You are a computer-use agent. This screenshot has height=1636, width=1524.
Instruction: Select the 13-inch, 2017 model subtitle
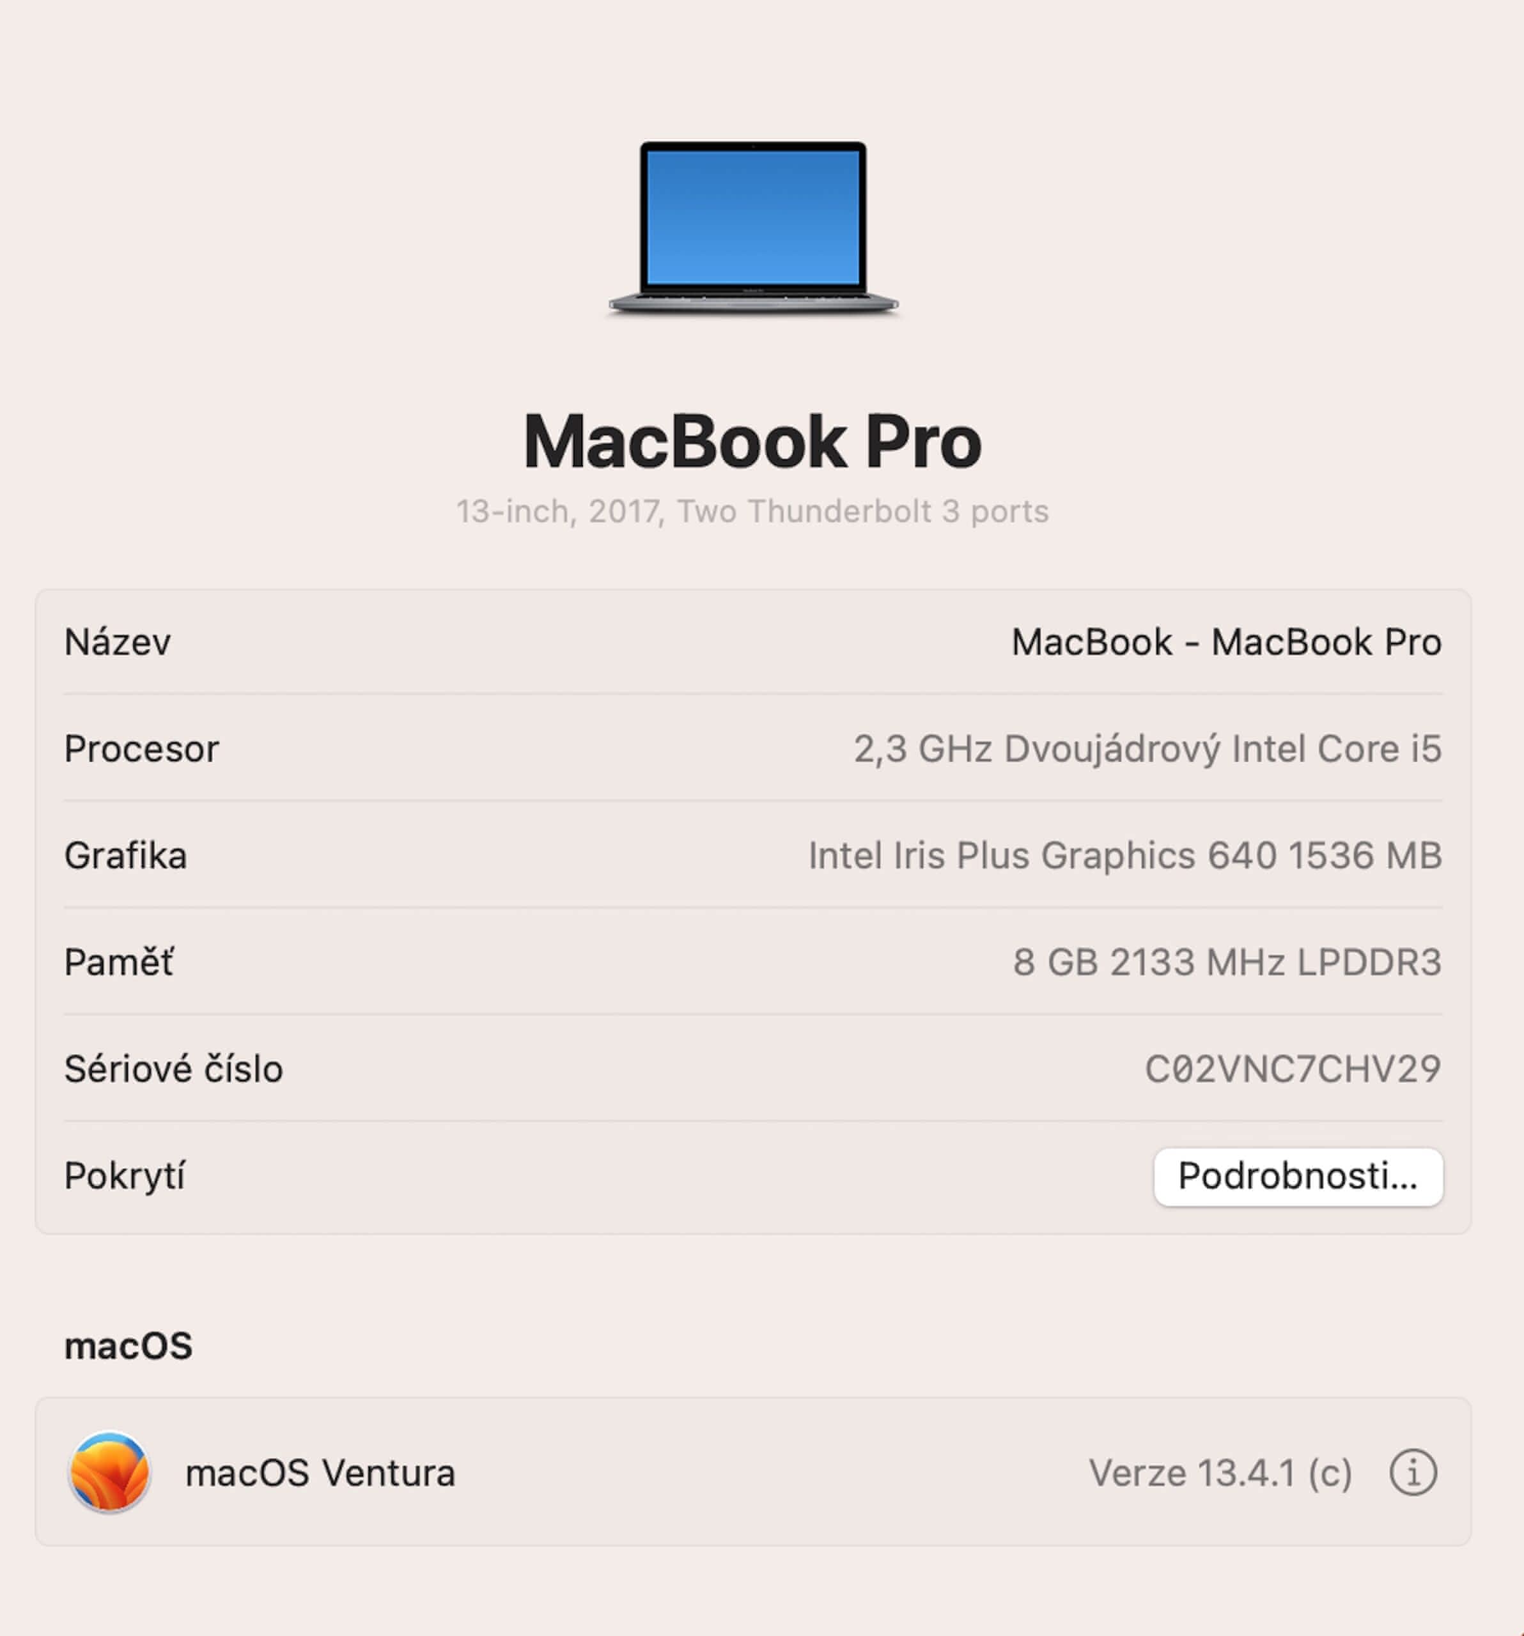click(x=752, y=511)
